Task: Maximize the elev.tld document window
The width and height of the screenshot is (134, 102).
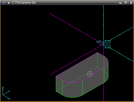Action: click(126, 3)
